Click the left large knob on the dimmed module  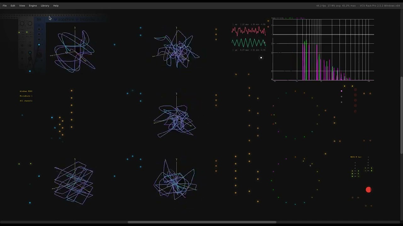(x=22, y=24)
